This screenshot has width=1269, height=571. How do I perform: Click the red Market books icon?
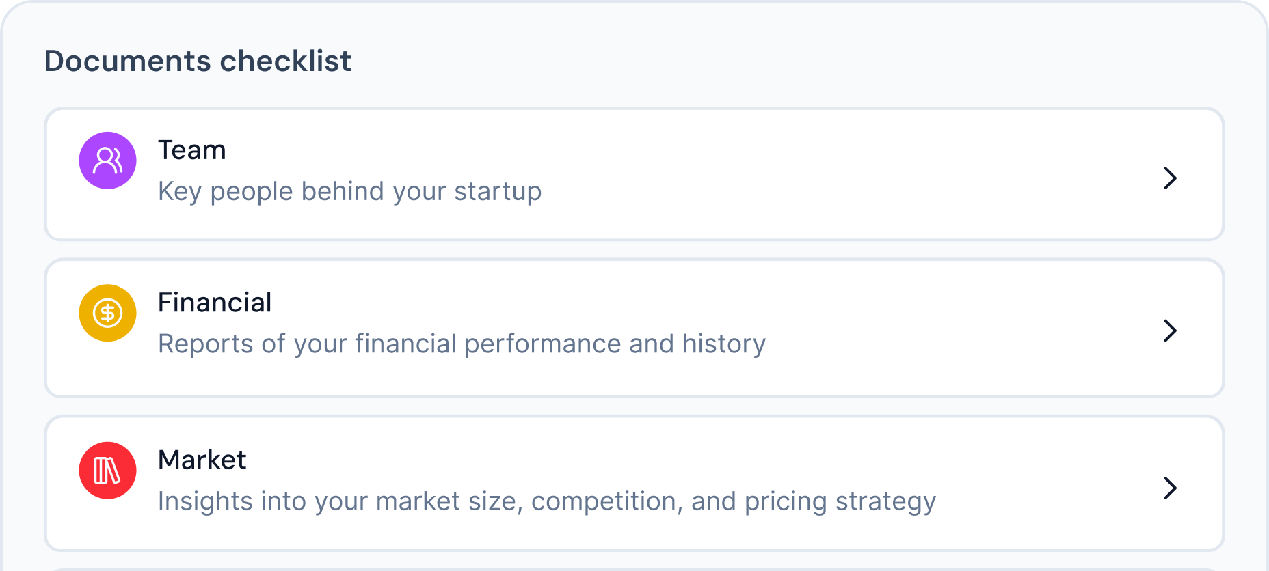[x=107, y=471]
